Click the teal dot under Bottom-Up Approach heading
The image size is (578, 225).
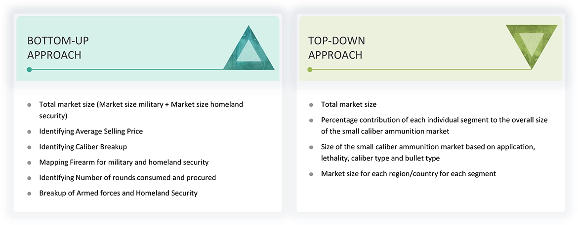[30, 69]
